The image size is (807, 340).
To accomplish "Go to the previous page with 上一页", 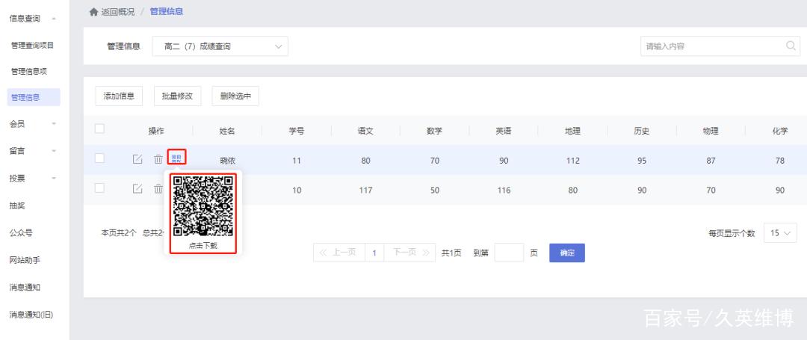I will [338, 253].
